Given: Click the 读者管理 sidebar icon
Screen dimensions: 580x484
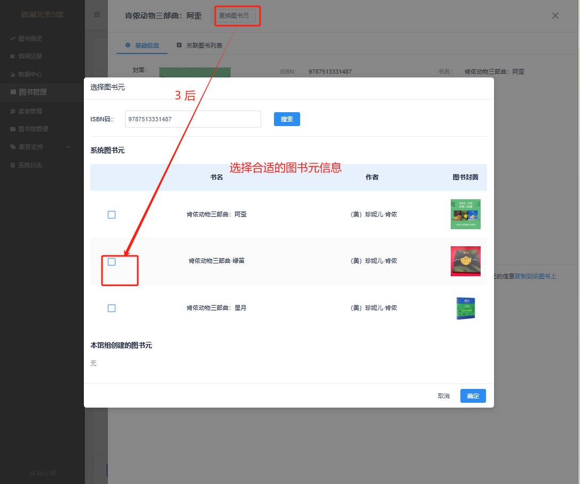Looking at the screenshot, I should (x=13, y=112).
